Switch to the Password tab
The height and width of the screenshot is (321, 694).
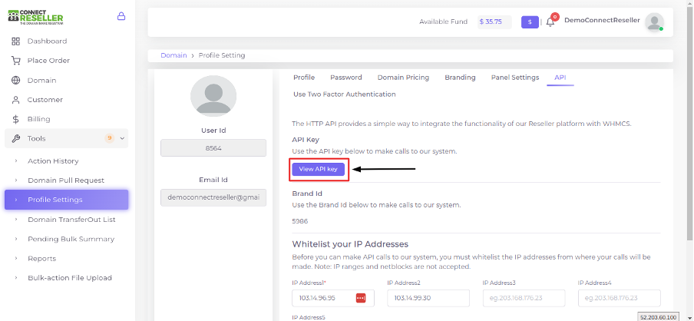pos(345,78)
